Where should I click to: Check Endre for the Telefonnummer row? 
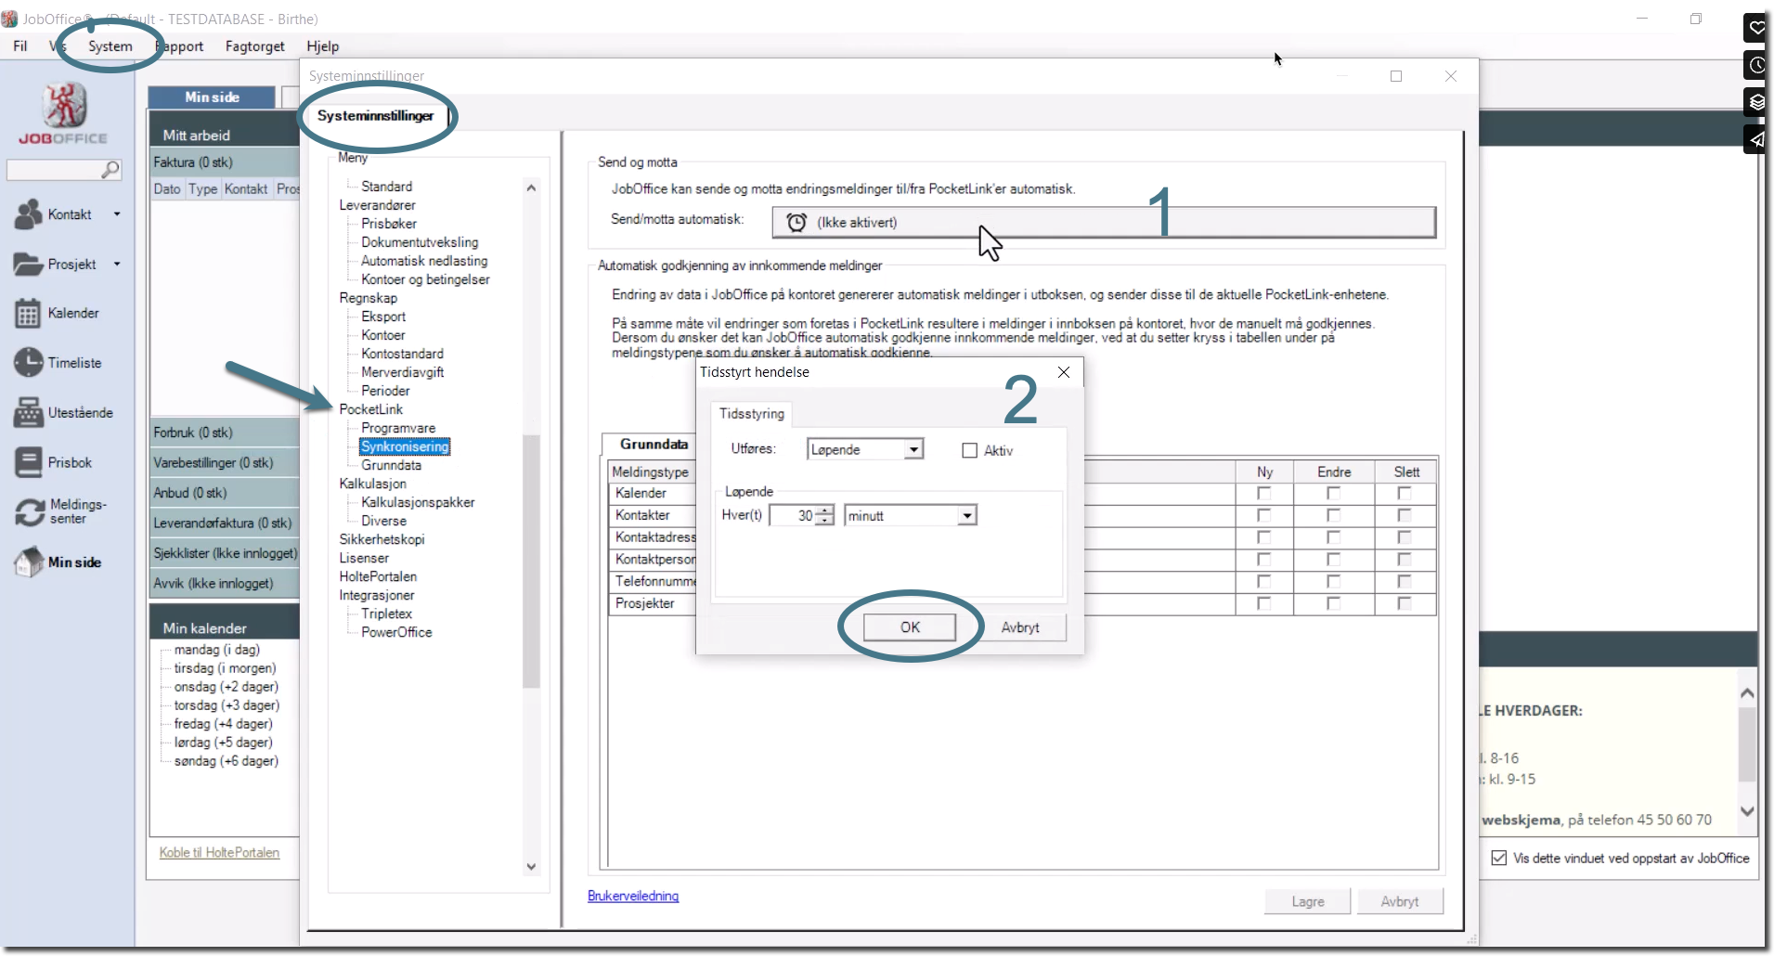(1333, 582)
